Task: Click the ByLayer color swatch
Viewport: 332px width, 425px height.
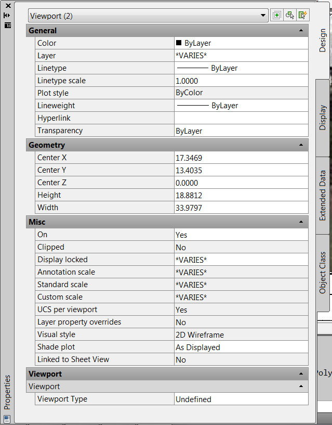Action: [x=179, y=43]
